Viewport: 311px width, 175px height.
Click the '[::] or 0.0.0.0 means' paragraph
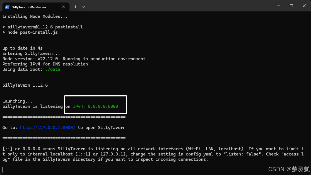pyautogui.click(x=153, y=154)
